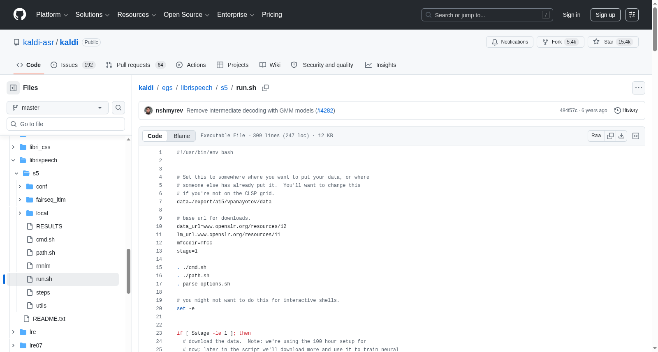Switch to the Code view toggle

click(x=155, y=136)
